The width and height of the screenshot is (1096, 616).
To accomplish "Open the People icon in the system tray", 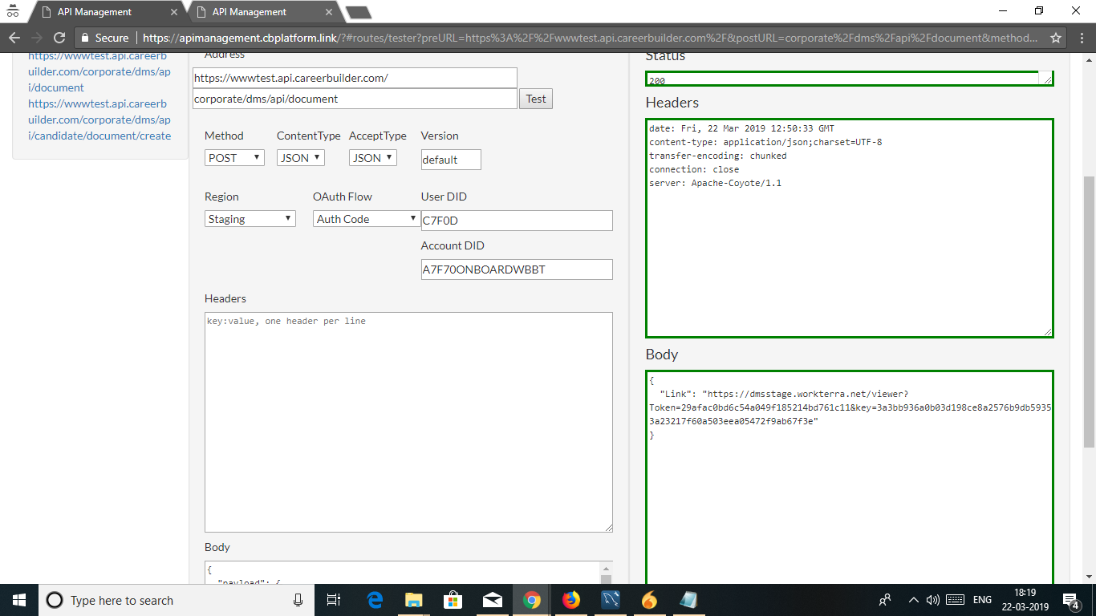I will [x=885, y=600].
